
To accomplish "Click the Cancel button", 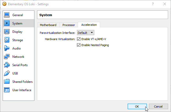I will pyautogui.click(x=158, y=107).
